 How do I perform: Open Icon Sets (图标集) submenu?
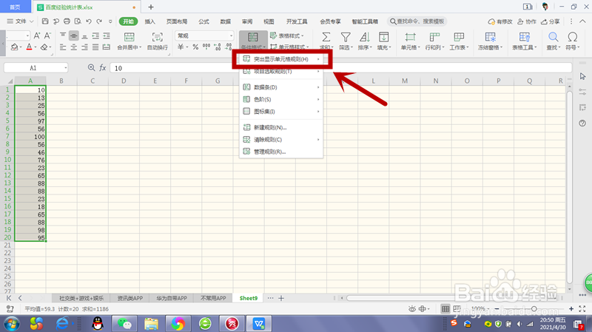[282, 112]
